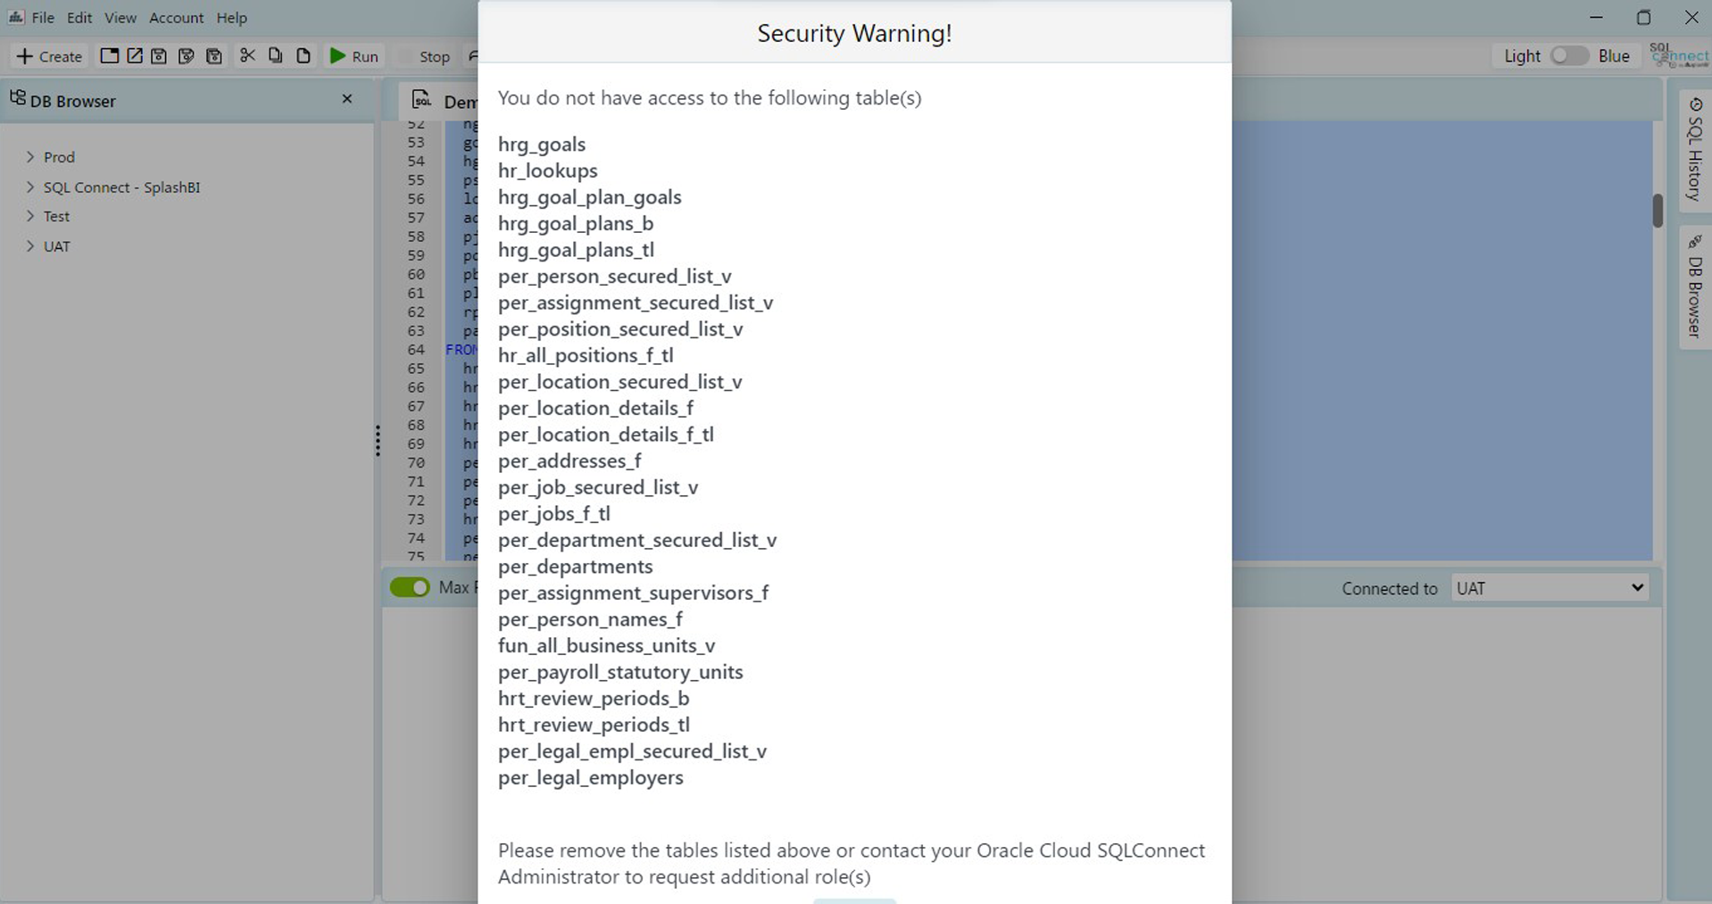
Task: Expand the Test connection node
Action: 30,216
